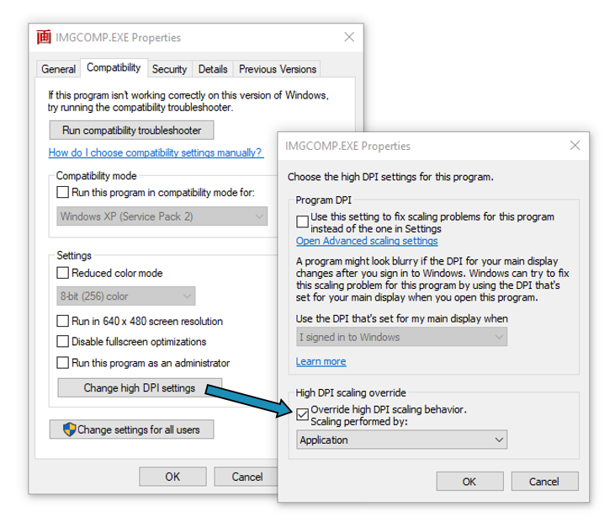Click the shield icon on Change settings button
The width and height of the screenshot is (615, 528).
[69, 429]
